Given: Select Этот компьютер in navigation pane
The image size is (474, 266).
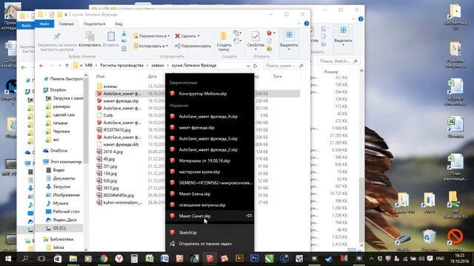Looking at the screenshot, I should (66, 162).
